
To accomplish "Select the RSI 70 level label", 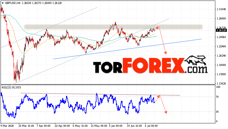I will tap(217, 97).
